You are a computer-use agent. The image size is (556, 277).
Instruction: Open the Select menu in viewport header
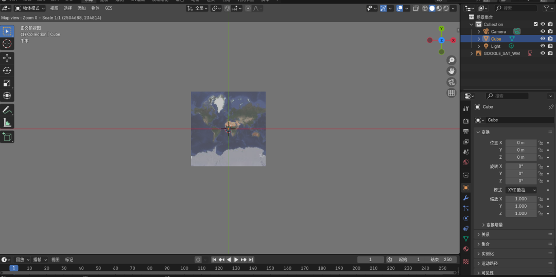(x=68, y=8)
